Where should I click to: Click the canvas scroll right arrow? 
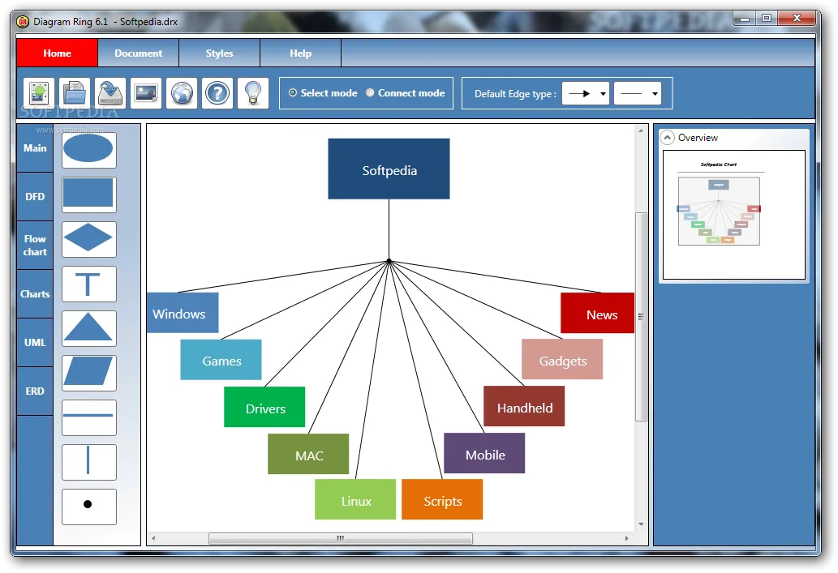[x=627, y=538]
